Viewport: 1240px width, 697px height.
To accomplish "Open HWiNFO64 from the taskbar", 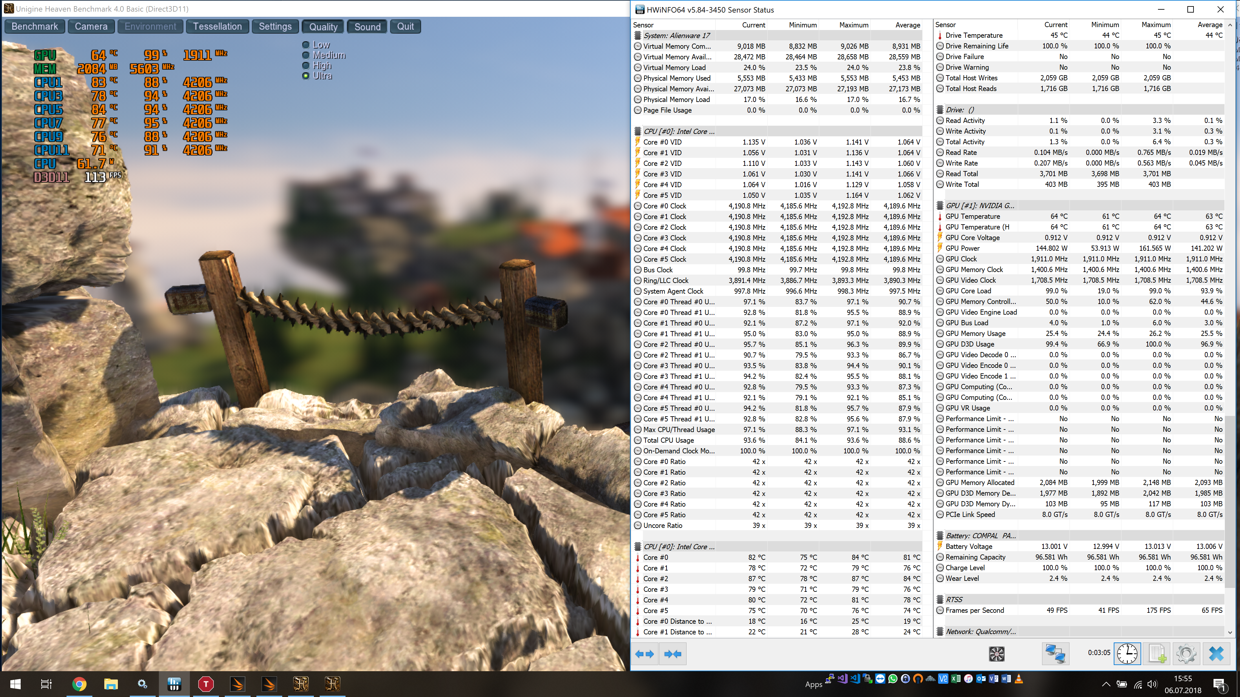I will [174, 683].
